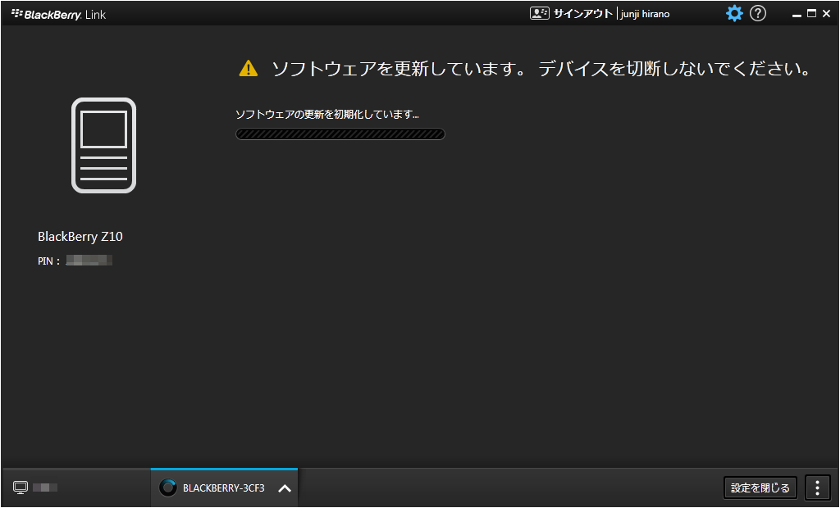Click the ソフトウェアの更新を初期化しています status text

click(326, 114)
